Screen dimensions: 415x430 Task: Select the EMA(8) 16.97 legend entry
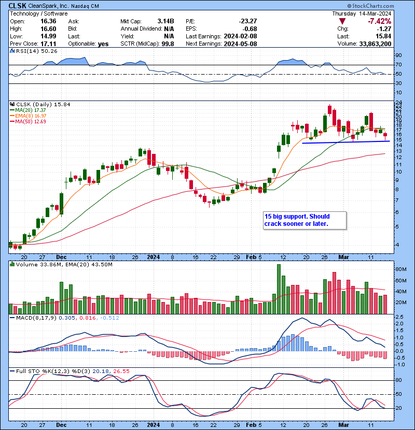(x=28, y=116)
